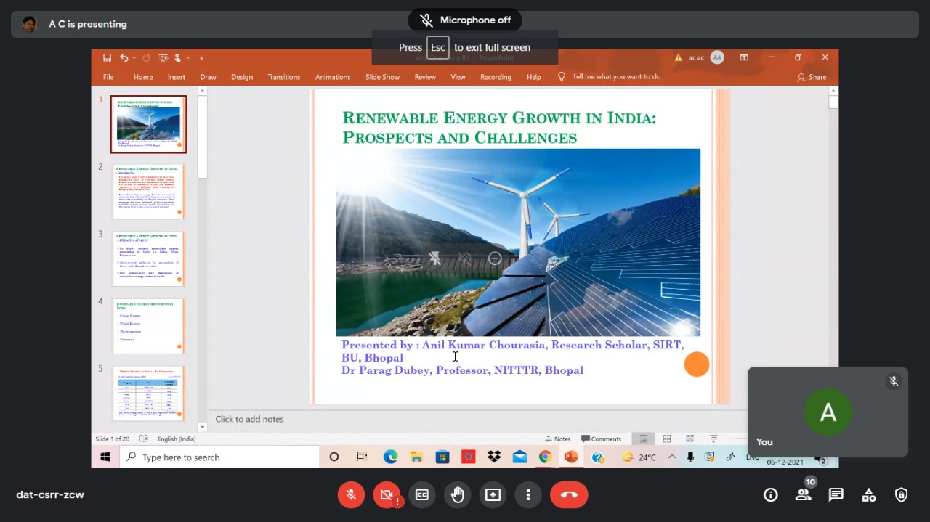Screen dimensions: 930x522
Task: Switch to Reading View
Action: 690,439
